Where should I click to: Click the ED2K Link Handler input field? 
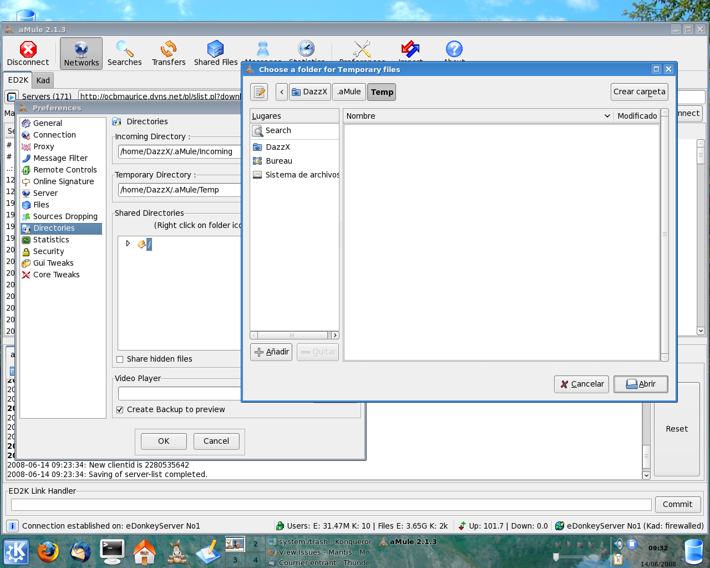331,505
